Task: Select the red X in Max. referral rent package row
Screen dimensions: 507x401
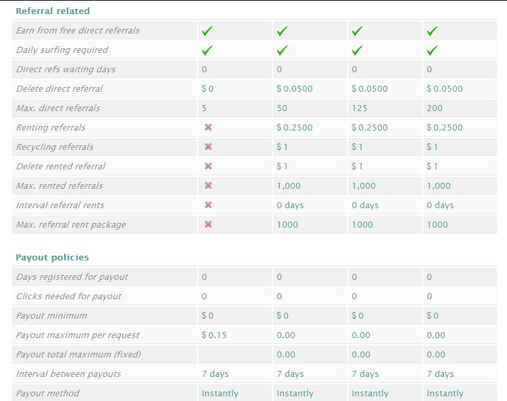Action: (x=208, y=224)
